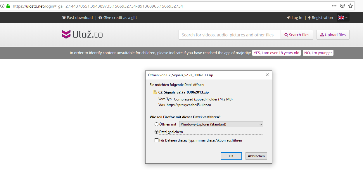Click the Fast download menu link

(77, 18)
